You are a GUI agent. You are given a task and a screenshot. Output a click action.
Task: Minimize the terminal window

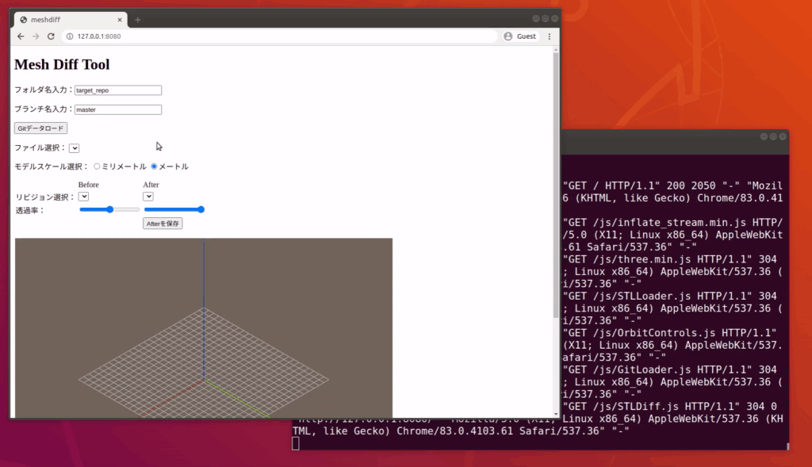pyautogui.click(x=764, y=136)
